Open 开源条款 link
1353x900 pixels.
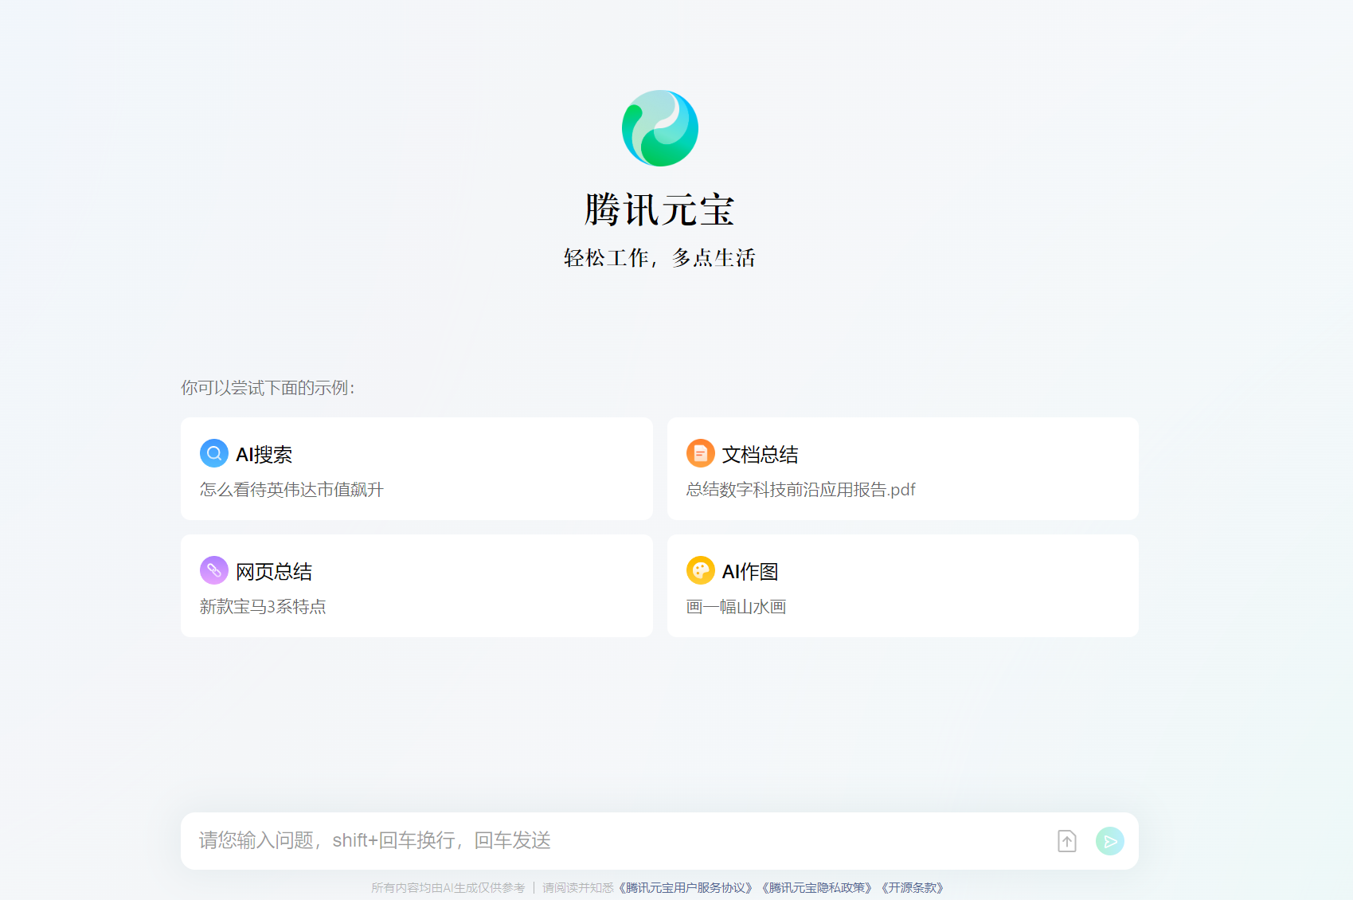(x=913, y=887)
